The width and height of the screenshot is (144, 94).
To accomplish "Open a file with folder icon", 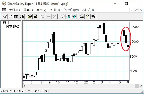I will click(30, 17).
